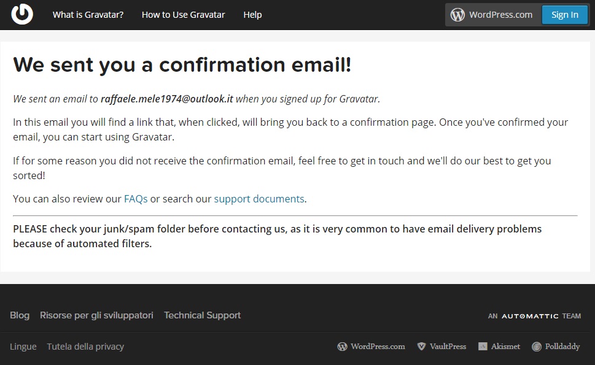Visit the Blog from the footer

19,315
